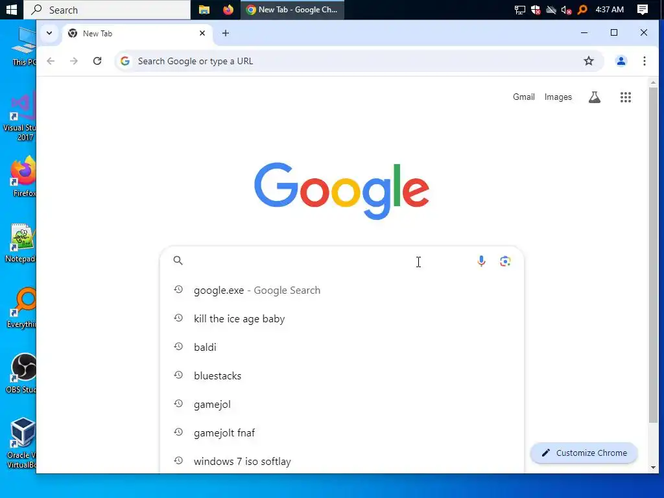Viewport: 664px width, 498px height.
Task: Select the Google Chrome taskbar button
Action: pyautogui.click(x=292, y=10)
